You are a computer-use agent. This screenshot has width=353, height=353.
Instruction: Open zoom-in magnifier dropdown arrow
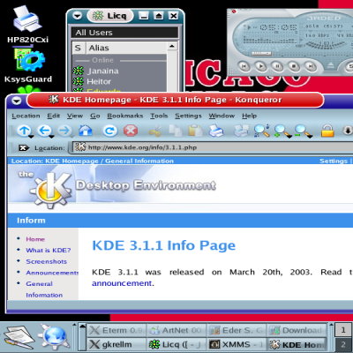[x=289, y=137]
